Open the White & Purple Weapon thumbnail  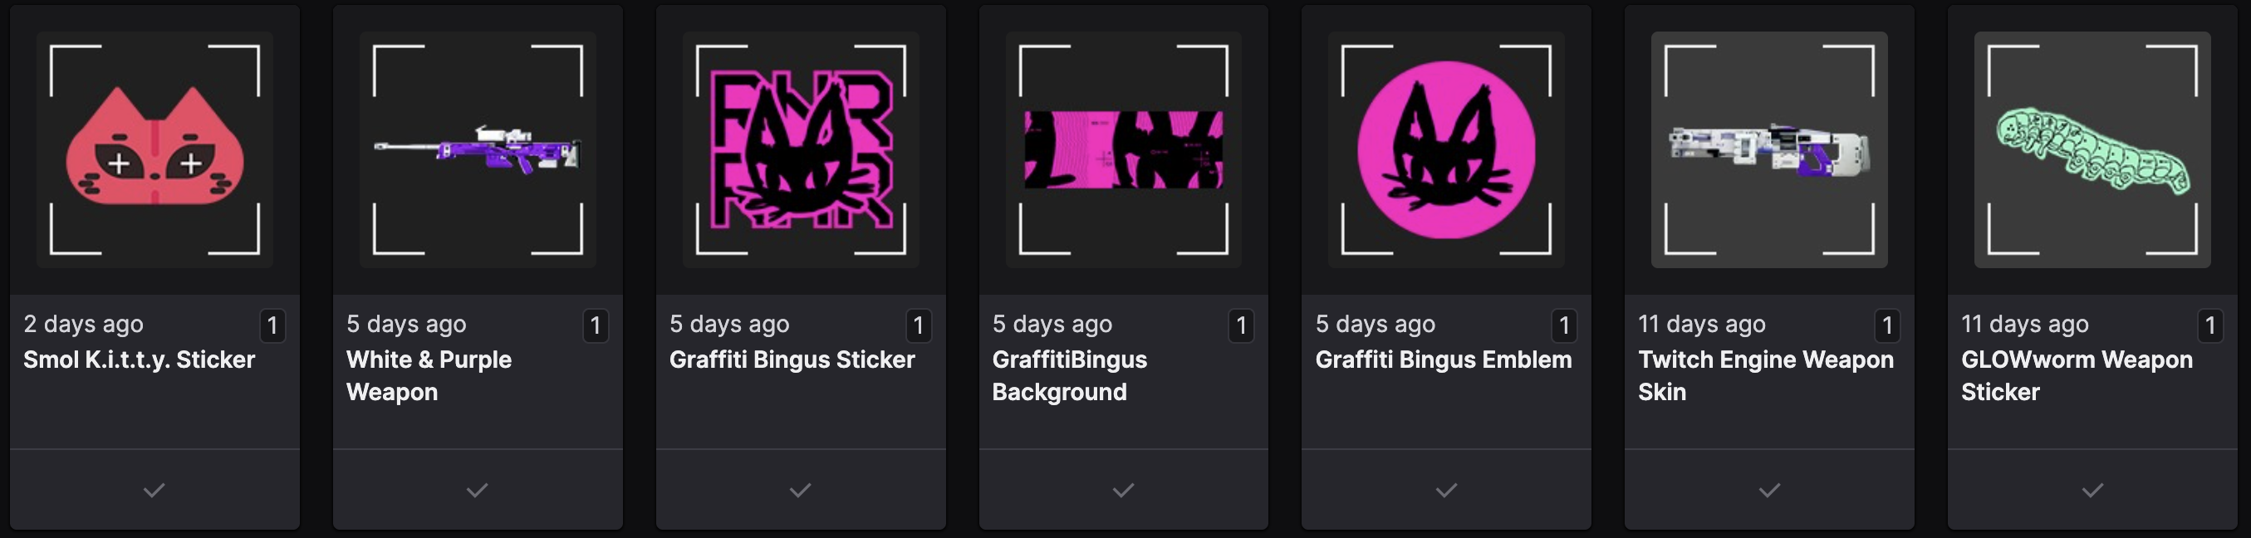tap(477, 149)
